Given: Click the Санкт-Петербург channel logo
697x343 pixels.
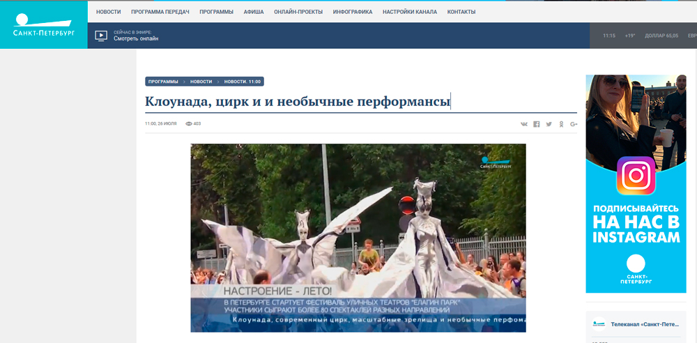Looking at the screenshot, I should [x=43, y=25].
